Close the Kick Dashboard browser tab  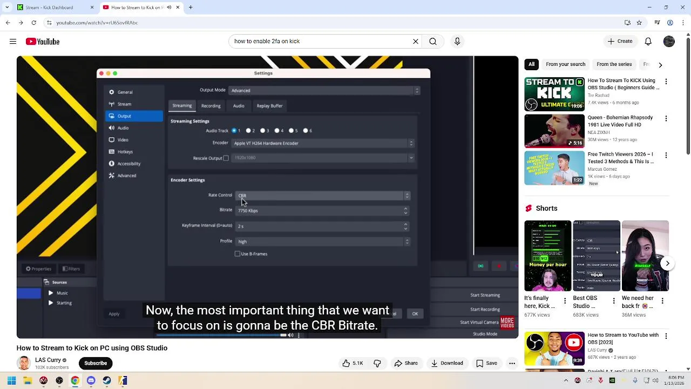click(92, 8)
